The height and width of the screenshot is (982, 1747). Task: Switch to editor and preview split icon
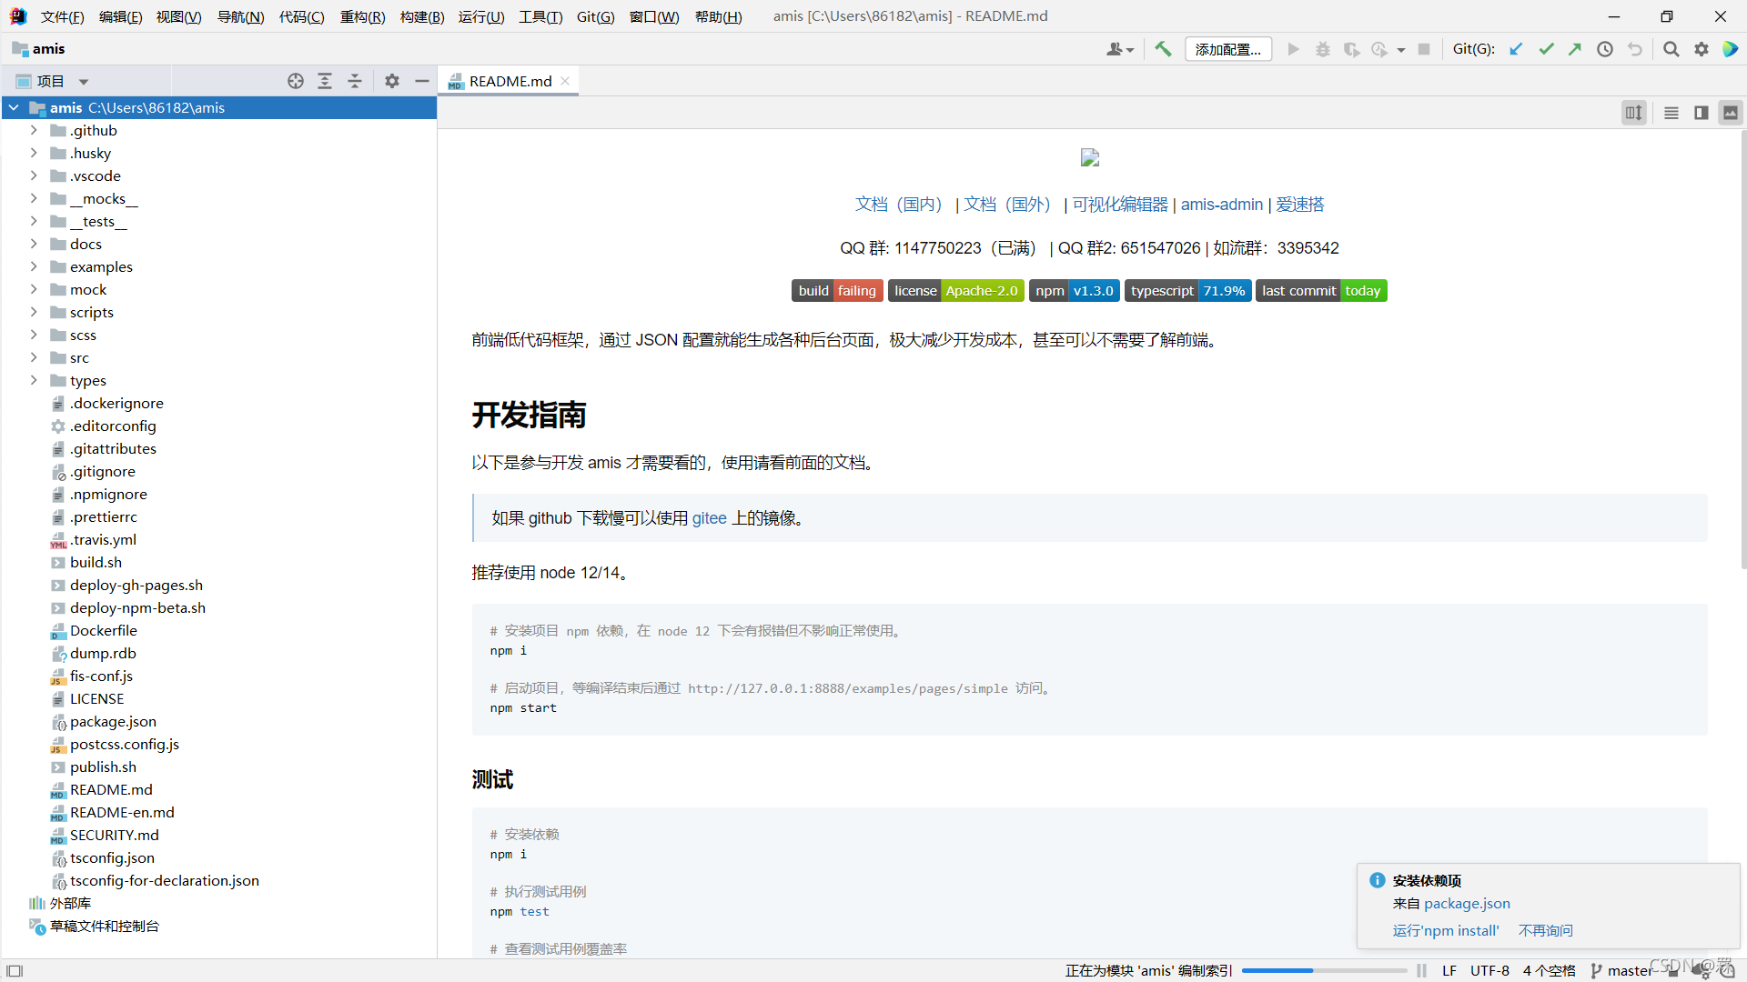pyautogui.click(x=1701, y=113)
